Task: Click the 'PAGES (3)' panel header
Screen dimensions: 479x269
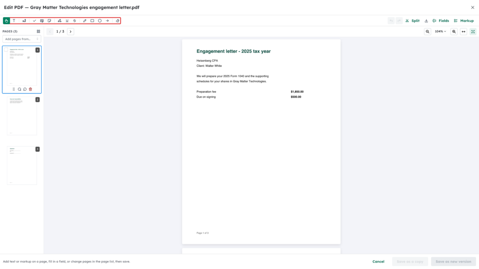Action: [x=10, y=31]
